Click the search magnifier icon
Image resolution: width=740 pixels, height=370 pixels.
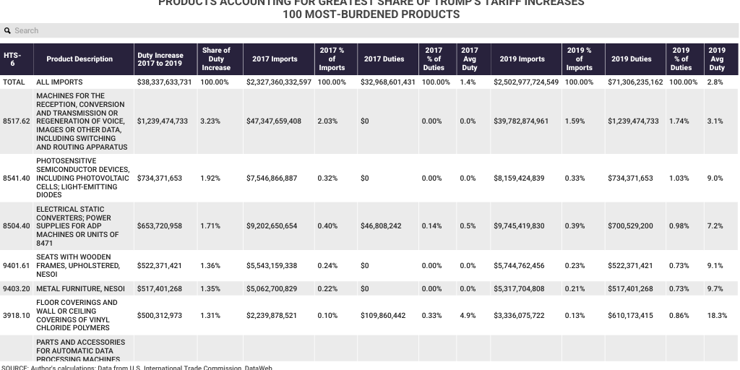point(7,30)
